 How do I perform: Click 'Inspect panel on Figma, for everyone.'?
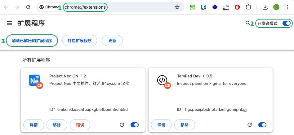[x=212, y=84]
